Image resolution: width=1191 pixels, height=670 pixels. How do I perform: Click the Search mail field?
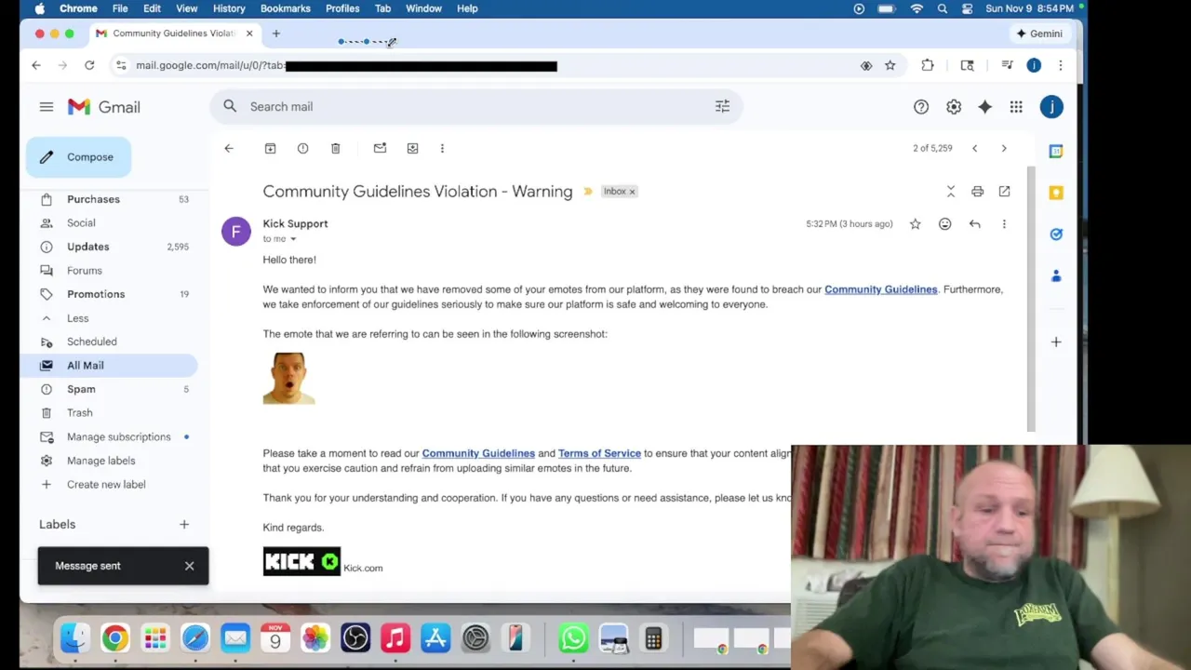(475, 106)
